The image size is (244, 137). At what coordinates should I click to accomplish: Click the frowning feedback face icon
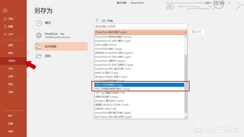tap(222, 3)
